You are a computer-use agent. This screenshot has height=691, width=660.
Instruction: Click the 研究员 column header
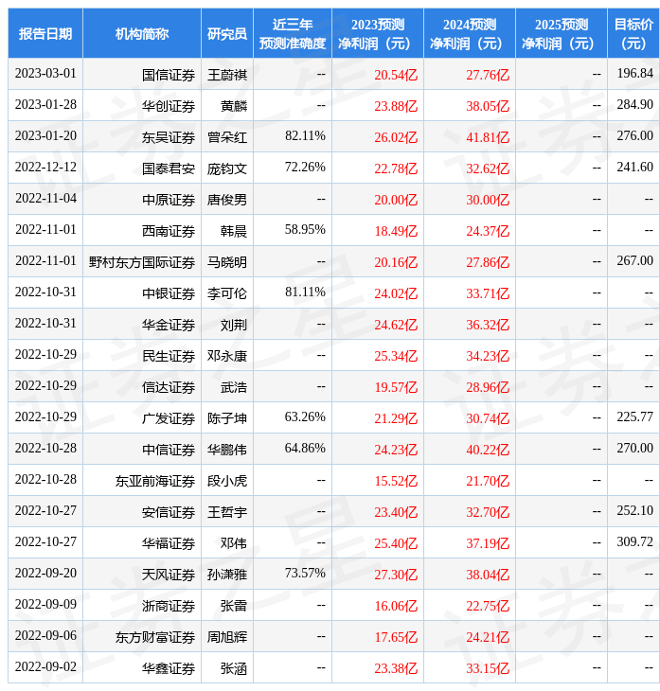(227, 34)
